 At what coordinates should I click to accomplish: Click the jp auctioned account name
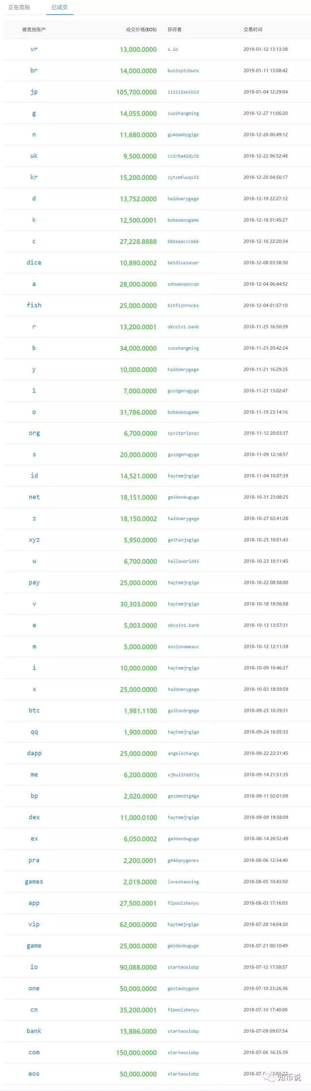pyautogui.click(x=34, y=92)
